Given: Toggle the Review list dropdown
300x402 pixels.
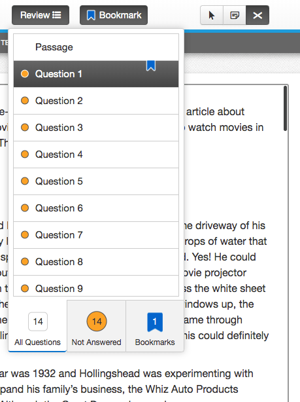Looking at the screenshot, I should point(41,15).
